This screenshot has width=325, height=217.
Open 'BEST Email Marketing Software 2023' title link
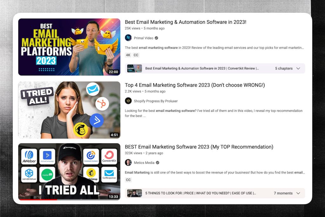[199, 147]
